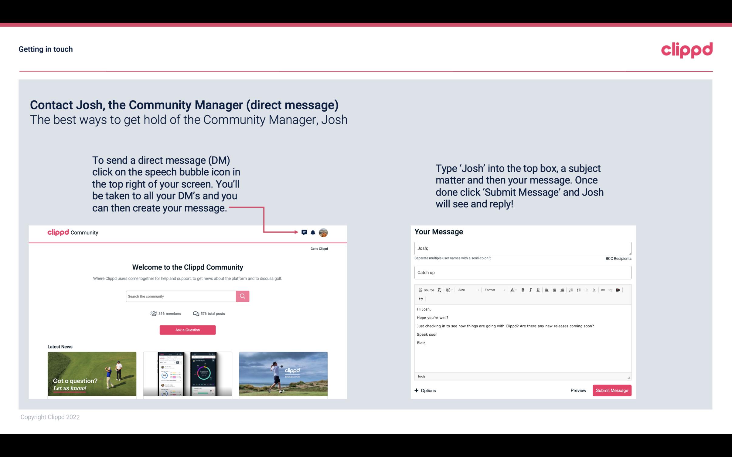Expand the Options section
The height and width of the screenshot is (457, 732).
point(424,391)
